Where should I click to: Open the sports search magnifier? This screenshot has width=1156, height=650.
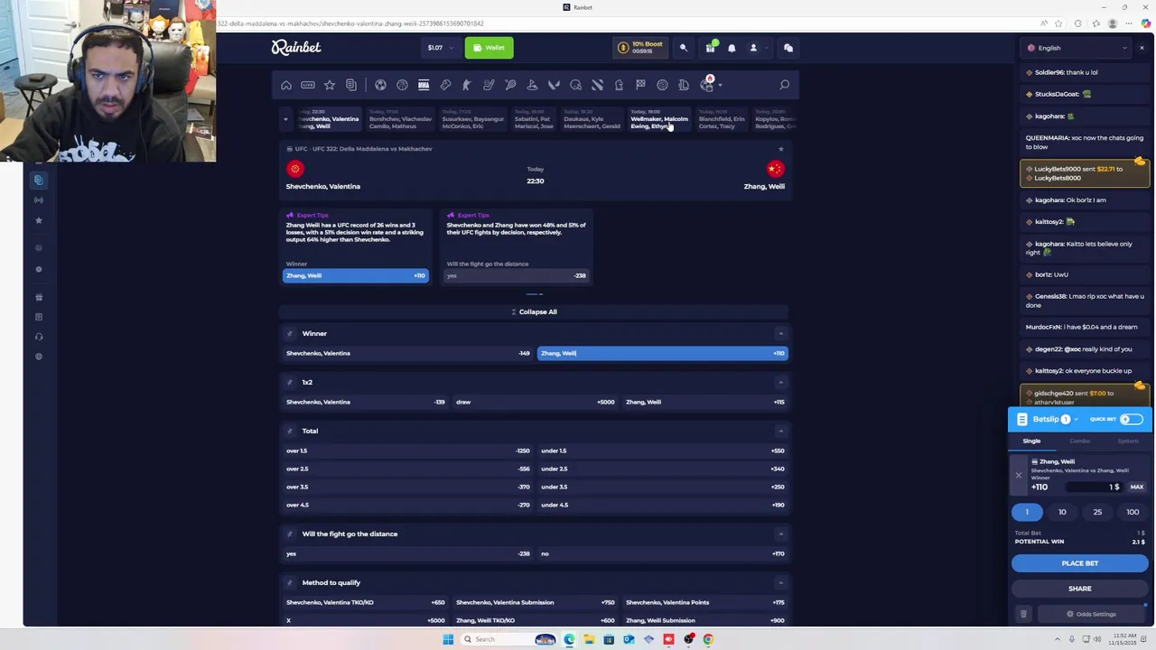pos(784,85)
